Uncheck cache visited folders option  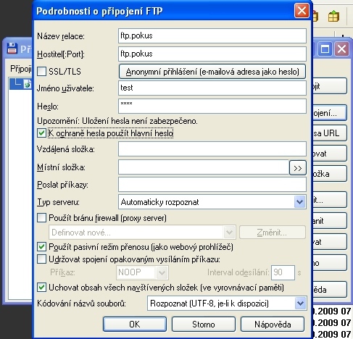click(x=41, y=288)
